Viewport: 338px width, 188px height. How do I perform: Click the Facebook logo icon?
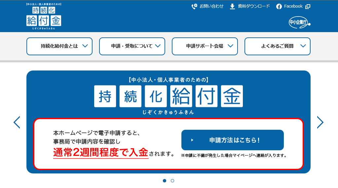tap(279, 6)
